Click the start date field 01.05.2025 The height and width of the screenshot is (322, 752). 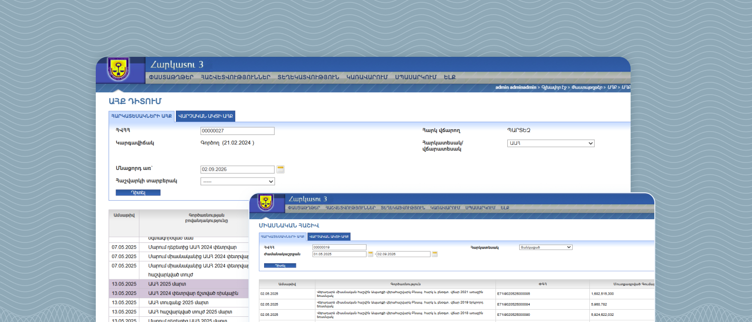point(339,254)
